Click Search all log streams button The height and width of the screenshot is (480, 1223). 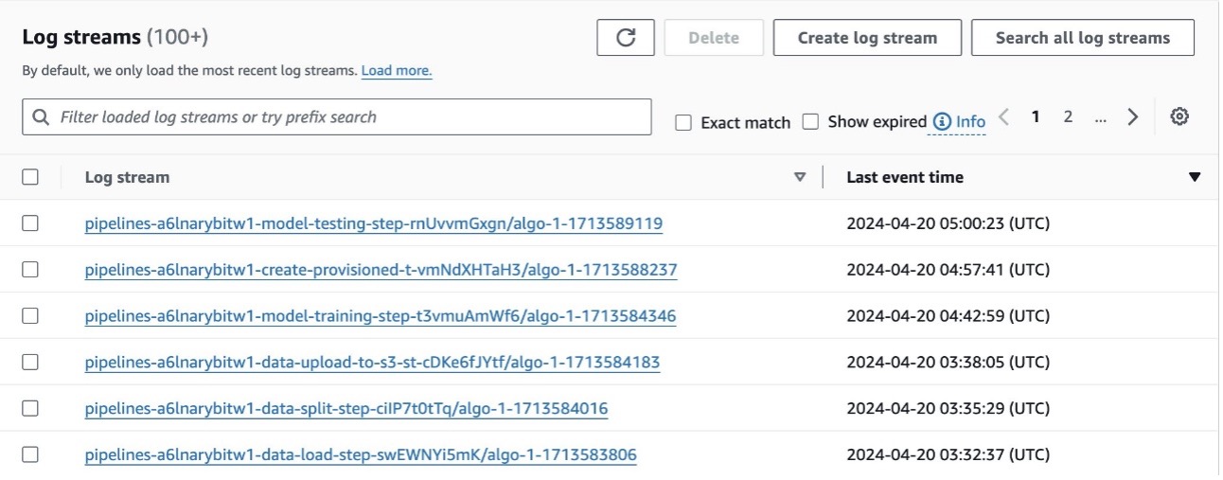point(1083,38)
